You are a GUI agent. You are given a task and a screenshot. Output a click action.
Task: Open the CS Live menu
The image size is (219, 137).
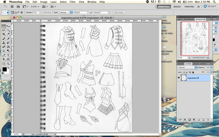tap(210, 6)
